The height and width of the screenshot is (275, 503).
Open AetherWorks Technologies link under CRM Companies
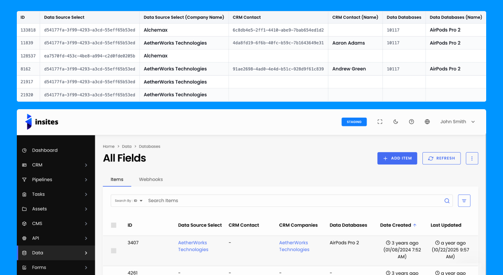[x=294, y=246]
